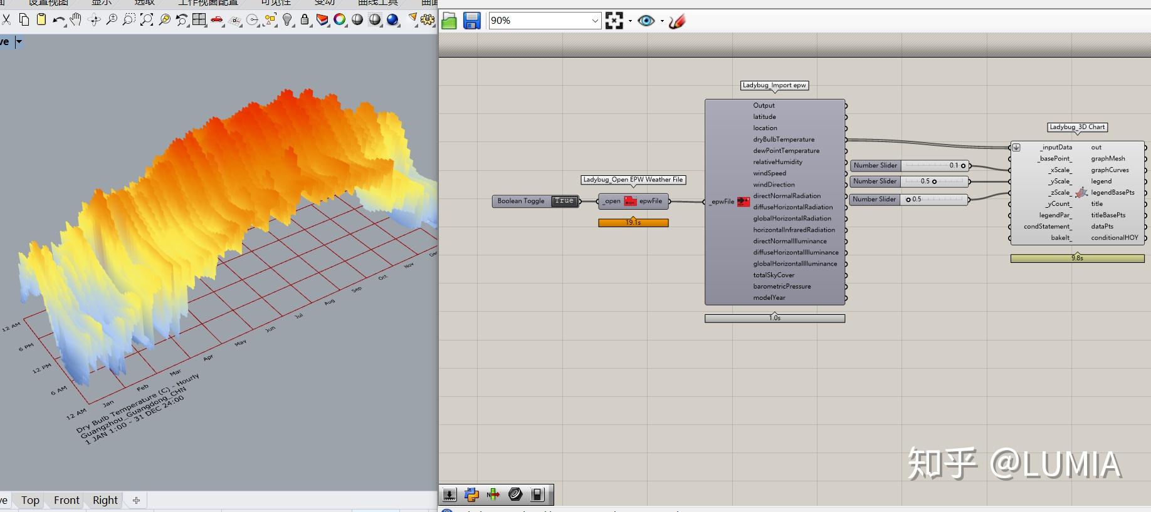Toggle the blue eye preview icon
The height and width of the screenshot is (512, 1151).
coord(646,21)
